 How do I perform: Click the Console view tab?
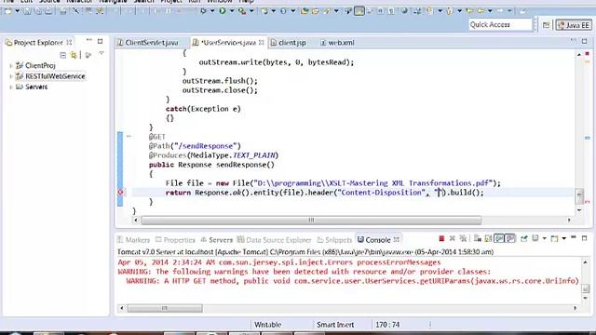pos(378,240)
